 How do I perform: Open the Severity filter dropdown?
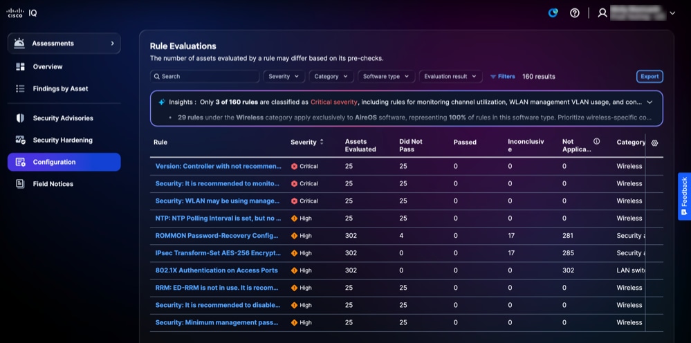[x=284, y=76]
